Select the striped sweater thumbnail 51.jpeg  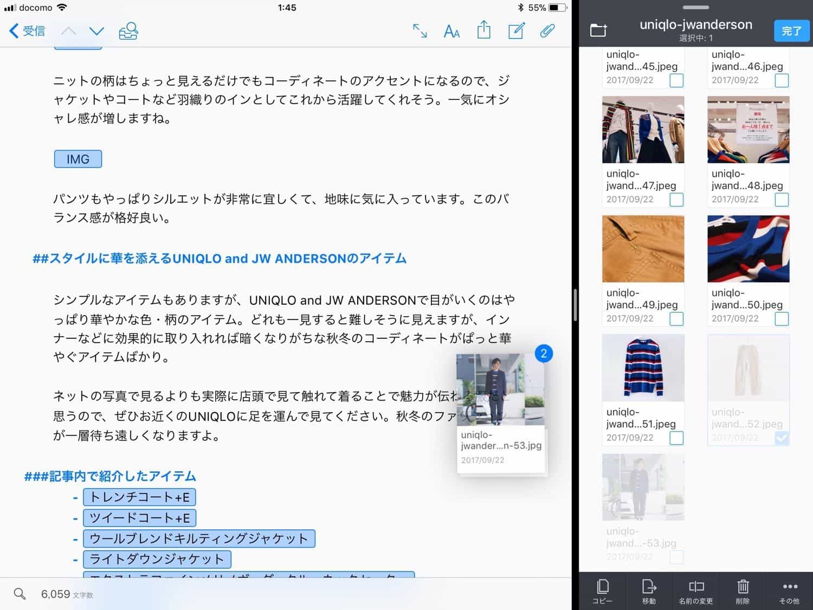click(643, 368)
